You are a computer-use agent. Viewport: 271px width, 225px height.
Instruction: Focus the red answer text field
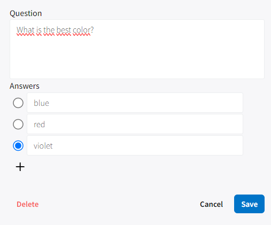tap(135, 124)
